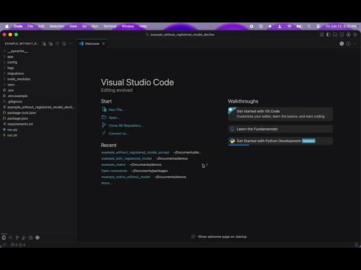Open the Window menu
The image size is (361, 270).
pos(128,26)
